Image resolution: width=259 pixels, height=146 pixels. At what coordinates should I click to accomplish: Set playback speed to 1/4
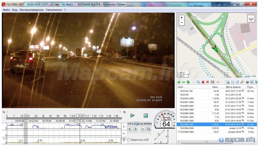pyautogui.click(x=129, y=123)
